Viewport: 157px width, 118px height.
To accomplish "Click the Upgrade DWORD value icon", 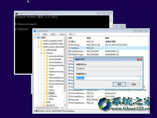I will click(69, 100).
